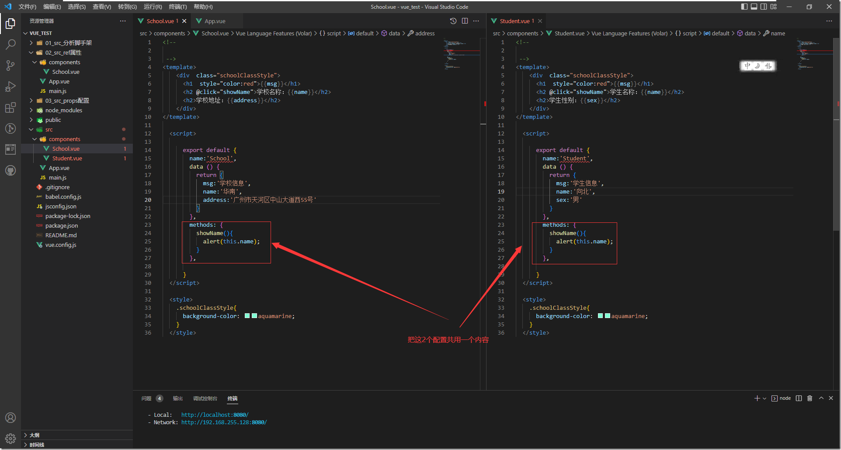Open customize layout button
The height and width of the screenshot is (450, 841).
(774, 7)
